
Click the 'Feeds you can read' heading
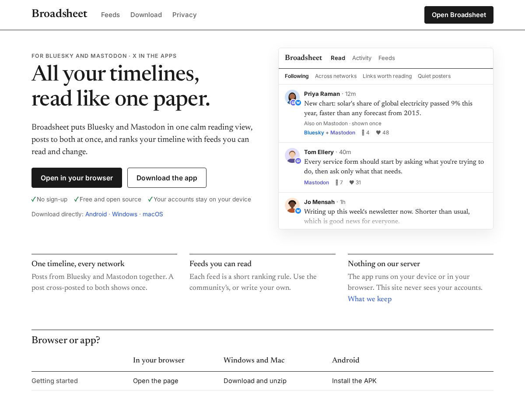tap(220, 264)
